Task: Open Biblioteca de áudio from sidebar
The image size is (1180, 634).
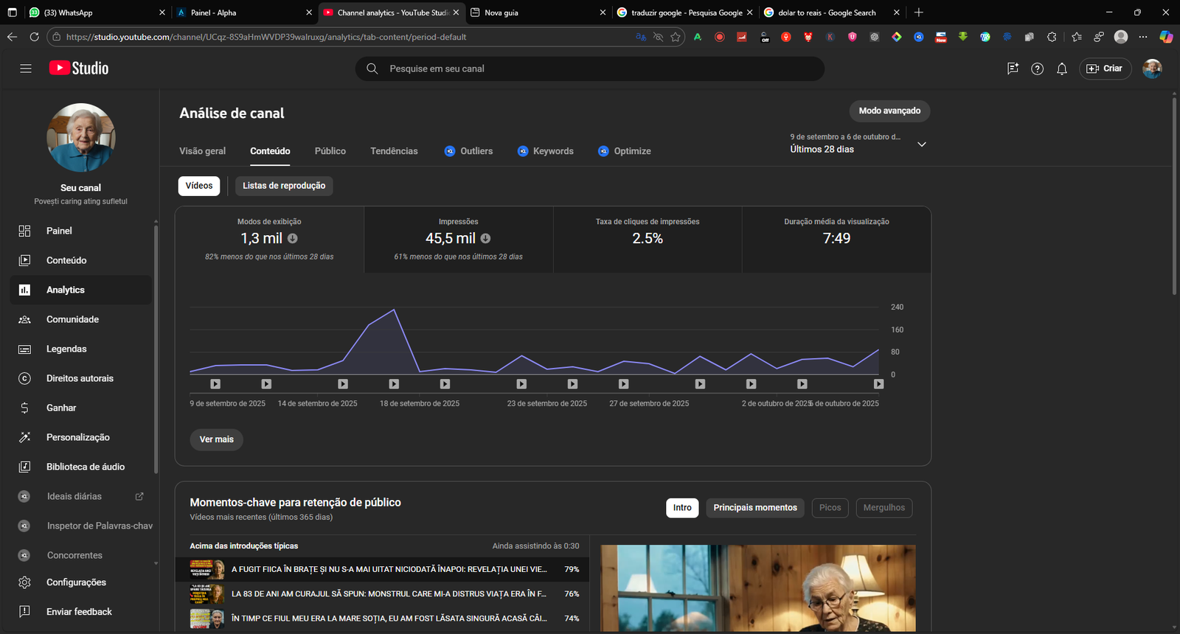Action: click(85, 467)
